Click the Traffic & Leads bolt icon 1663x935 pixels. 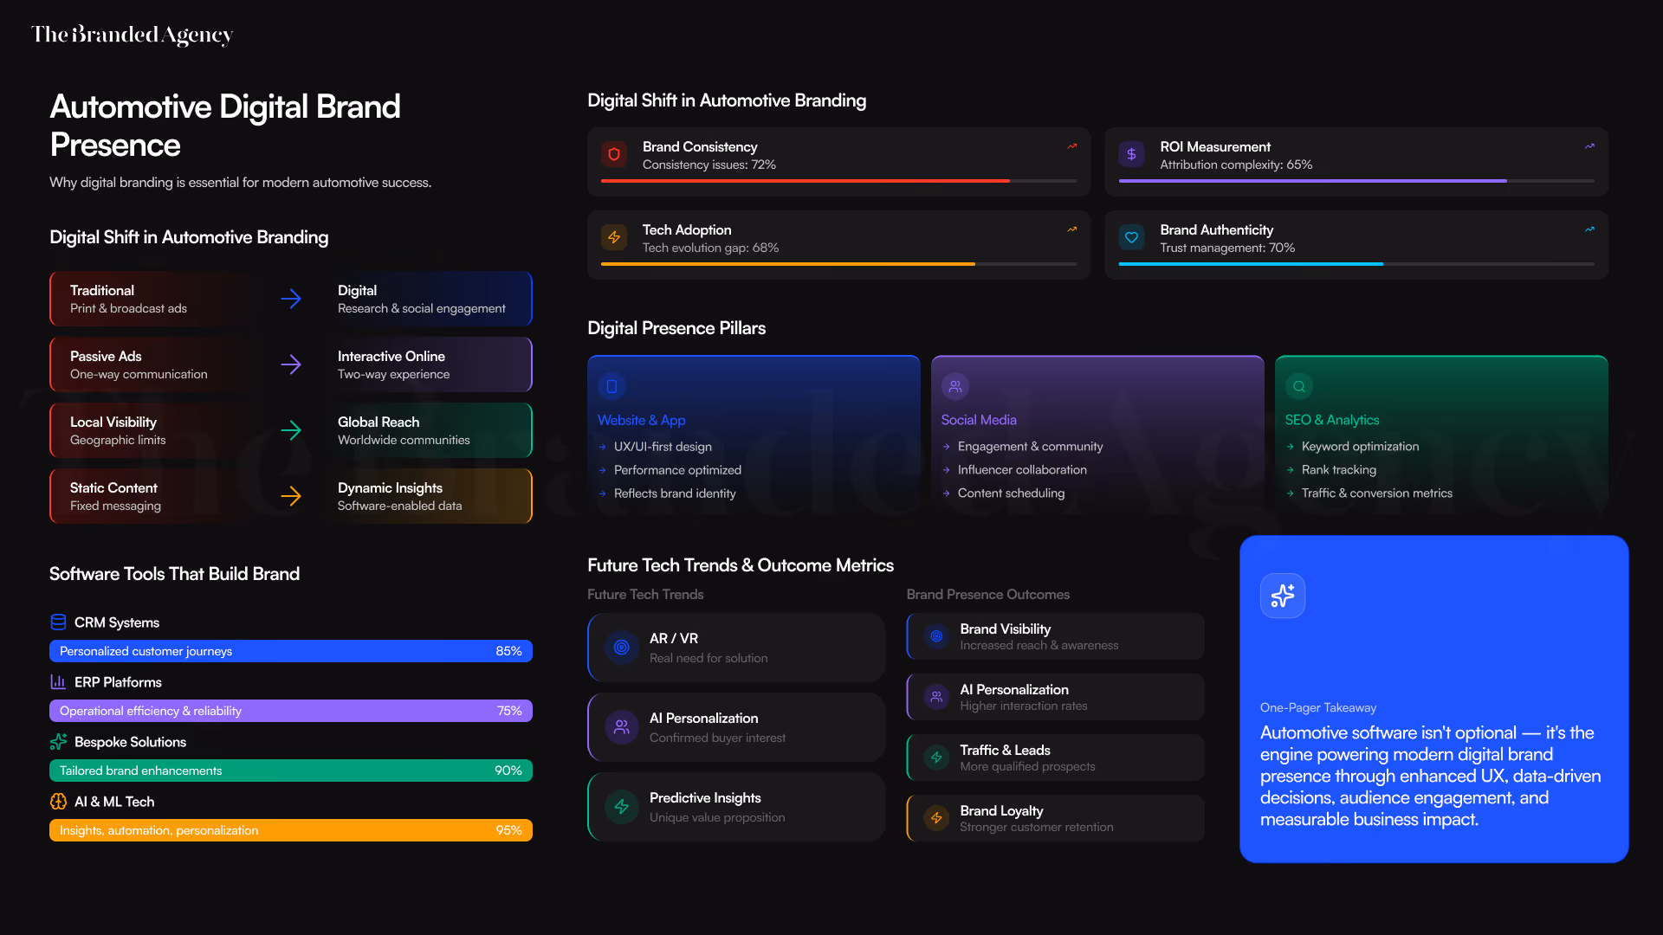pyautogui.click(x=936, y=758)
